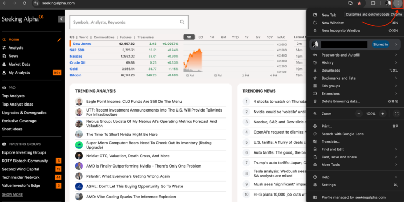
Task: Choose Search with Google Lens
Action: pyautogui.click(x=355, y=134)
